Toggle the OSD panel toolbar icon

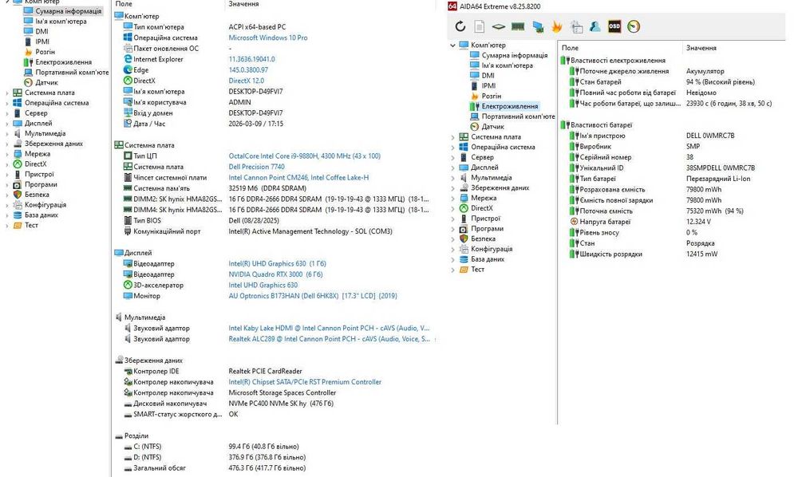point(614,26)
